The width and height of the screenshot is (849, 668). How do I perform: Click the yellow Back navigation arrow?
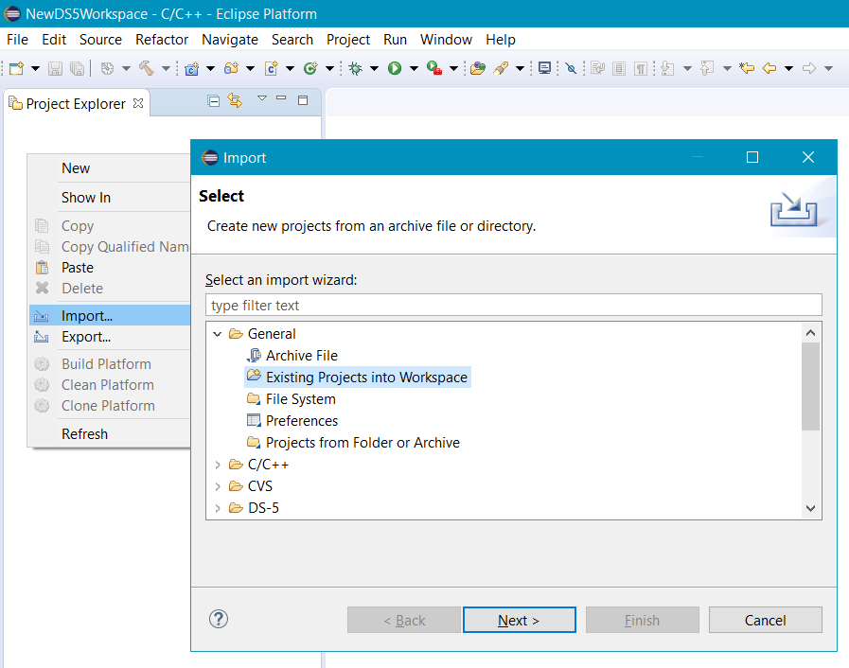coord(769,68)
